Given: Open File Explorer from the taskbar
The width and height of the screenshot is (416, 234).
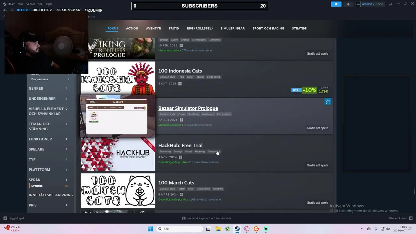Looking at the screenshot, I should pos(218,229).
